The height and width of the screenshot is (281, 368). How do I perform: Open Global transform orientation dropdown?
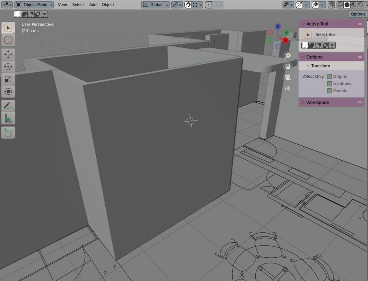155,5
